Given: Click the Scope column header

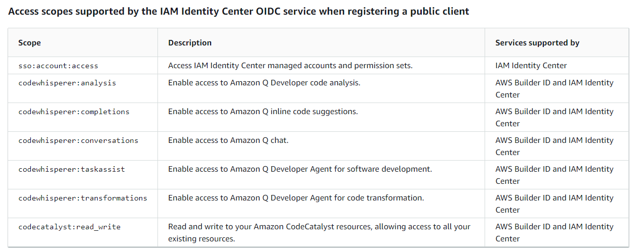Looking at the screenshot, I should 29,43.
